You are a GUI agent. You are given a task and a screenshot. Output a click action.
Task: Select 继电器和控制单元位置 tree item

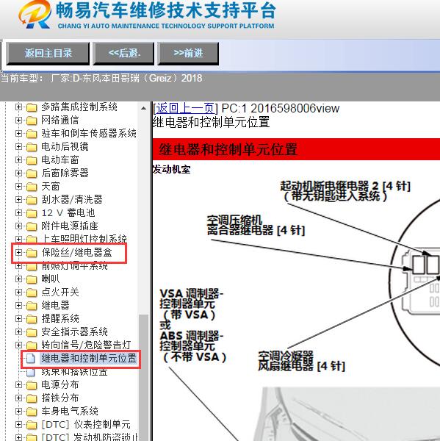coord(89,359)
